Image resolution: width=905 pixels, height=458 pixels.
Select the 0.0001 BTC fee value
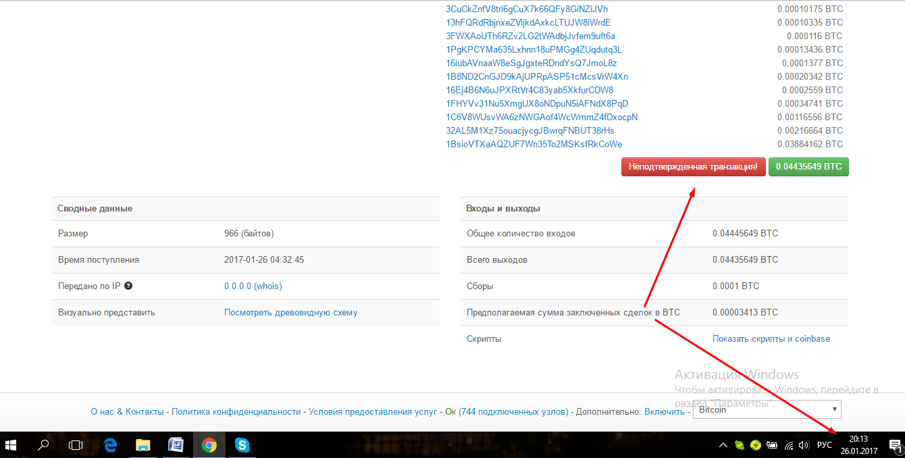click(735, 286)
